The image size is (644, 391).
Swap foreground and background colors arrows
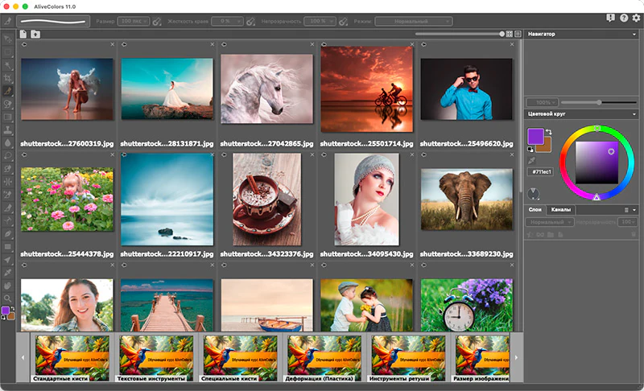coord(549,132)
